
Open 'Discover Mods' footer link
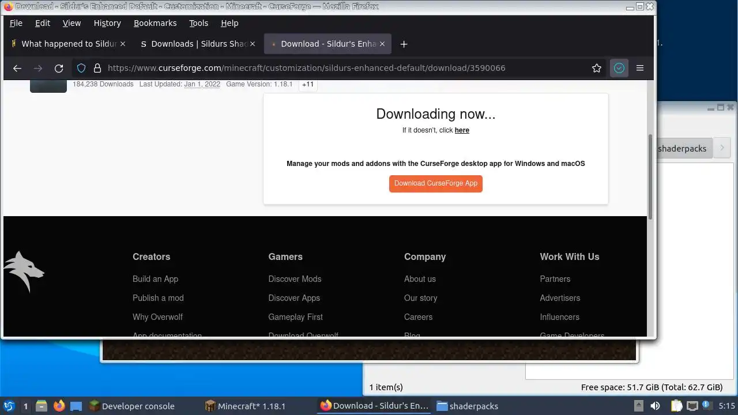click(295, 279)
